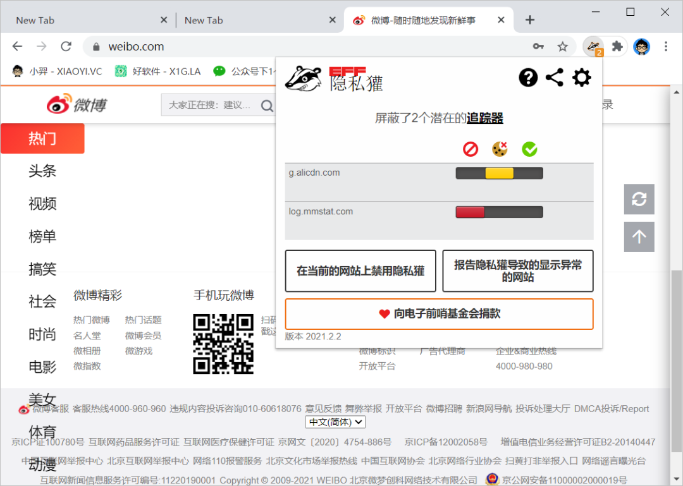683x486 pixels.
Task: Click the red block column icon
Action: (471, 149)
